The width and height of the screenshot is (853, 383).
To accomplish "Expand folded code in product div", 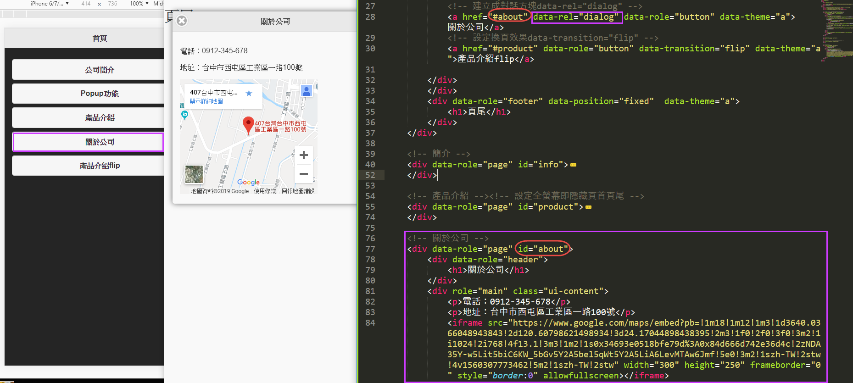I will coord(589,207).
